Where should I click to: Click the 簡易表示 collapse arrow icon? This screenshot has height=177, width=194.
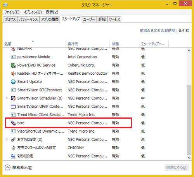point(7,168)
